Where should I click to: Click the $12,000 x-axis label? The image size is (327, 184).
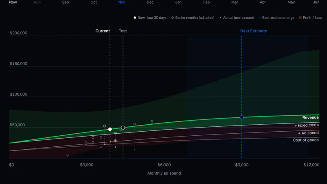click(311, 165)
